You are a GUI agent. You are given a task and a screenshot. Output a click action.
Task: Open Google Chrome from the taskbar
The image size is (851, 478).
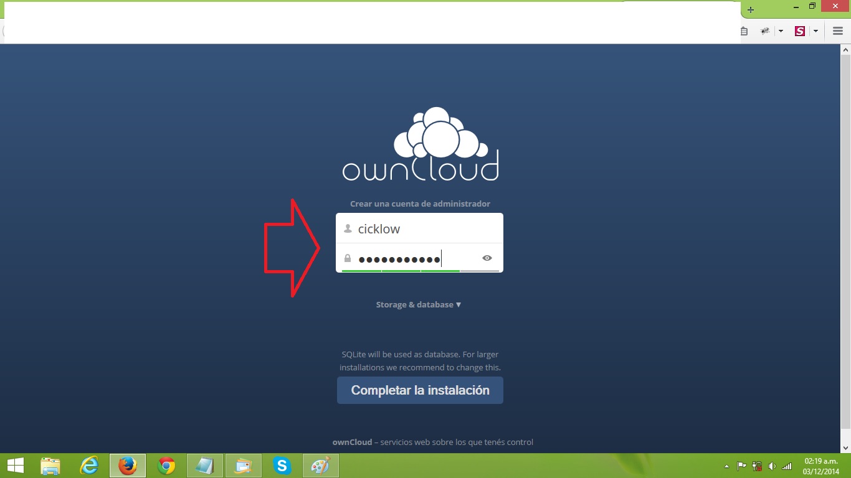[166, 466]
